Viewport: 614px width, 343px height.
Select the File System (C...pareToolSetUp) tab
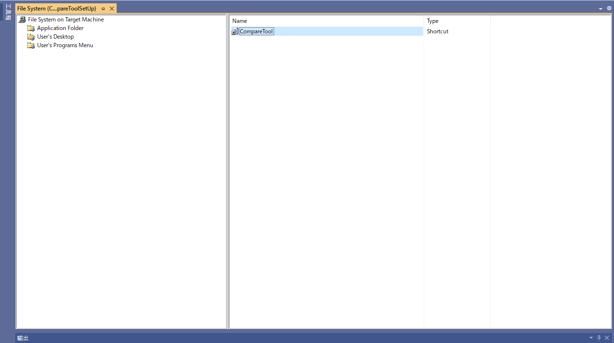tap(57, 9)
